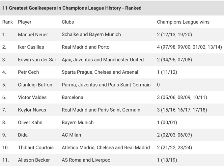Select Edwin van der Sar's name
Screen dimensions: 224x166
point(37,60)
